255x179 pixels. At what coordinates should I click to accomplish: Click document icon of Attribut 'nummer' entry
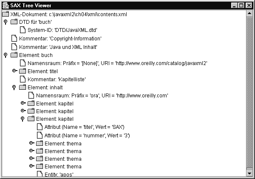click(40, 135)
